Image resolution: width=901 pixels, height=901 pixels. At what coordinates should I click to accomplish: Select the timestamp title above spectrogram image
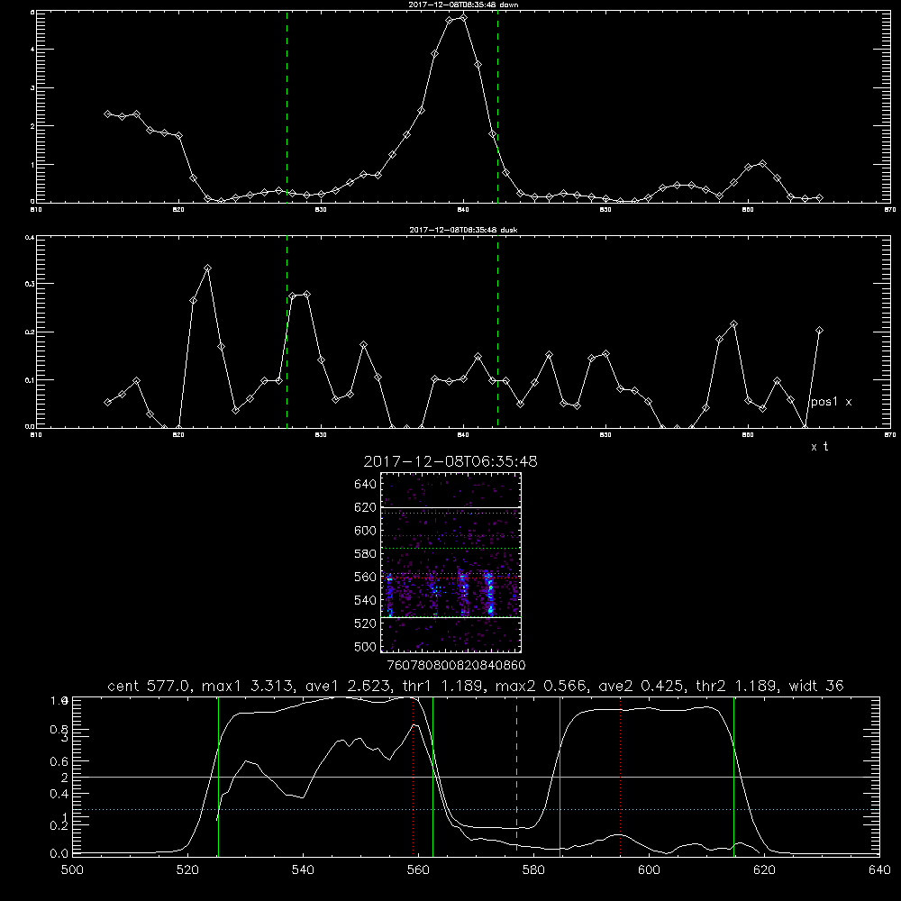450,461
